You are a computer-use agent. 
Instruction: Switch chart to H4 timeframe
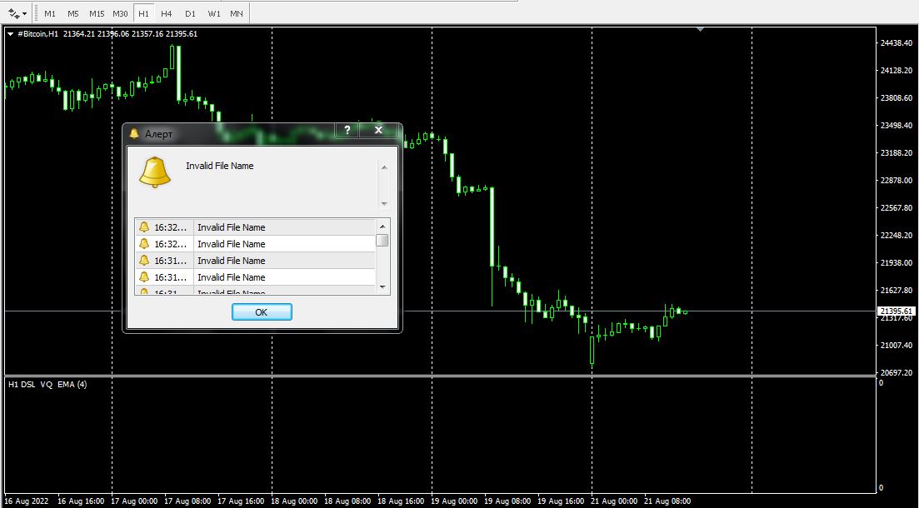167,12
